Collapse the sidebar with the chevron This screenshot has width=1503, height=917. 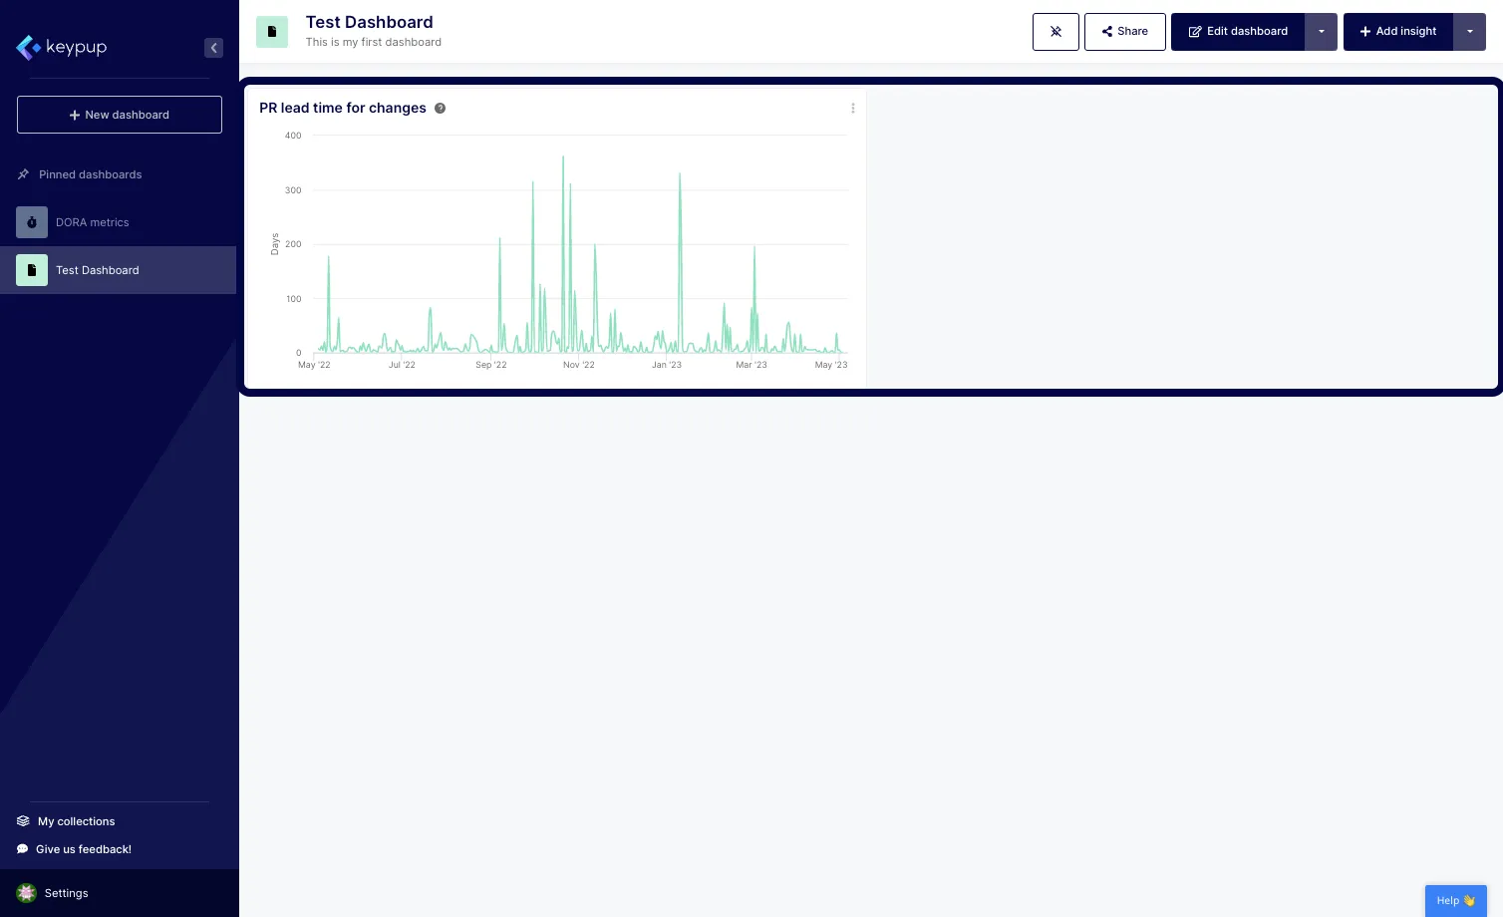point(213,47)
